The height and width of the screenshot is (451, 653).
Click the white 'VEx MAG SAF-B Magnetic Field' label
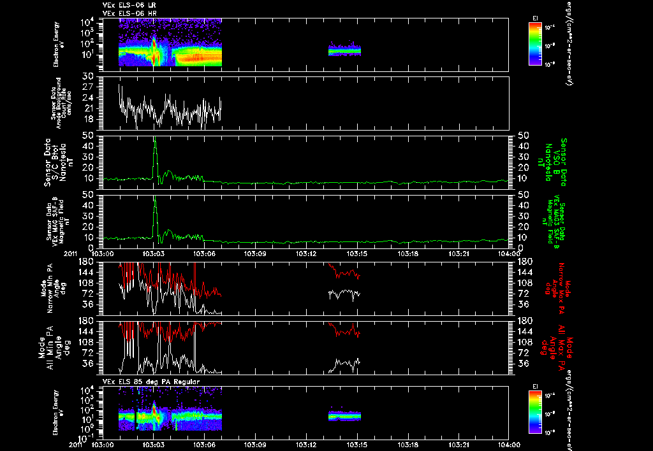[x=58, y=221]
